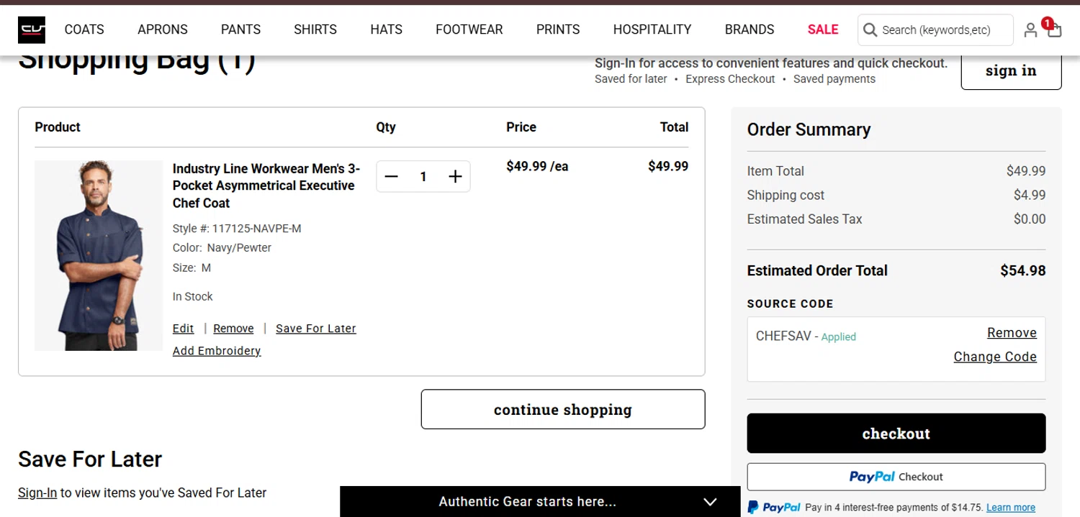Image resolution: width=1080 pixels, height=517 pixels.
Task: Open the FOOTWEAR menu
Action: click(469, 29)
